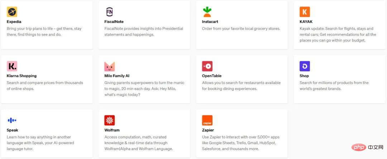The height and width of the screenshot is (159, 387).
Task: Click the orange Zapier icon
Action: (x=207, y=120)
